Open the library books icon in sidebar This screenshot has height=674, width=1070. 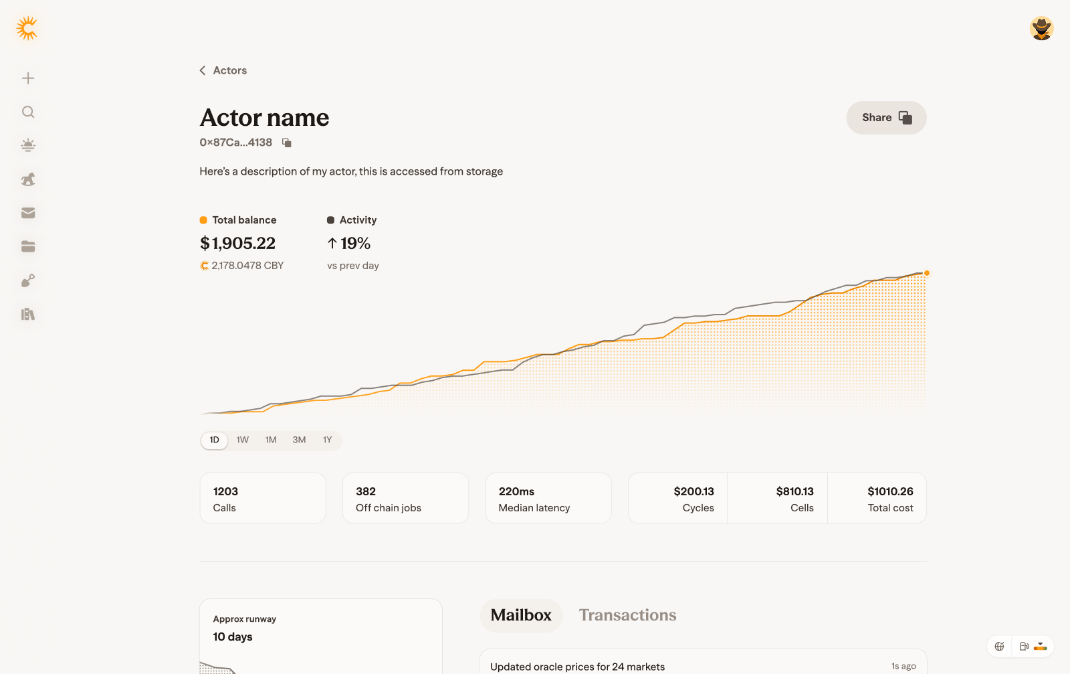(28, 314)
